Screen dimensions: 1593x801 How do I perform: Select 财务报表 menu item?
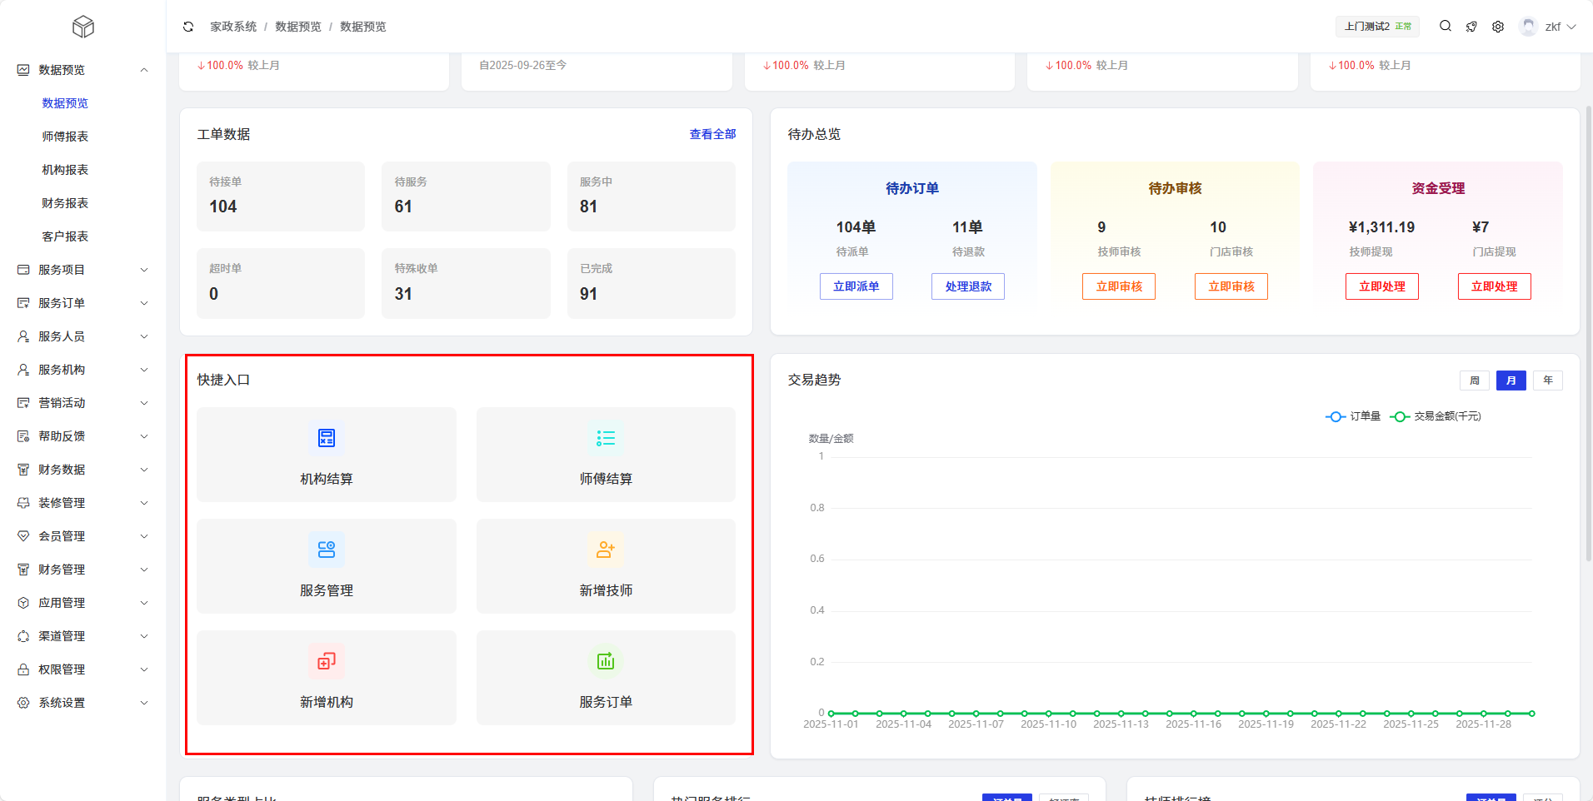65,203
